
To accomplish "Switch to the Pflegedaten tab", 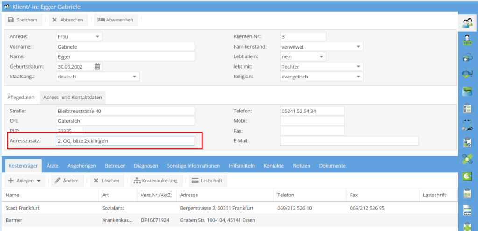I will click(21, 97).
